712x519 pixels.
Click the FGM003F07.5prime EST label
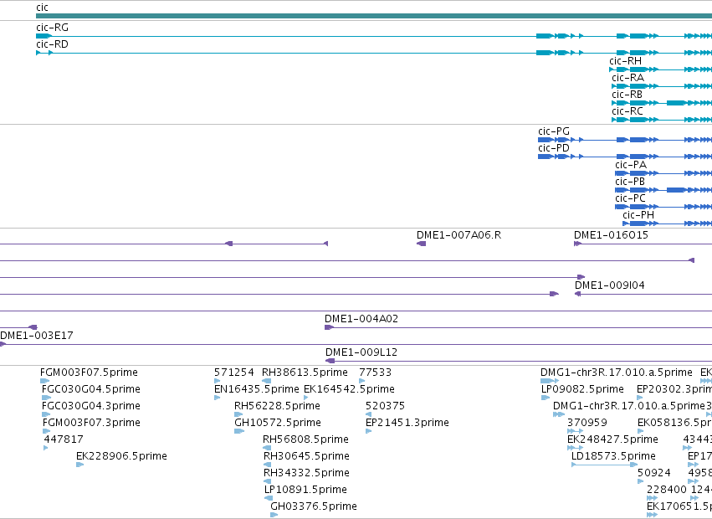point(89,373)
